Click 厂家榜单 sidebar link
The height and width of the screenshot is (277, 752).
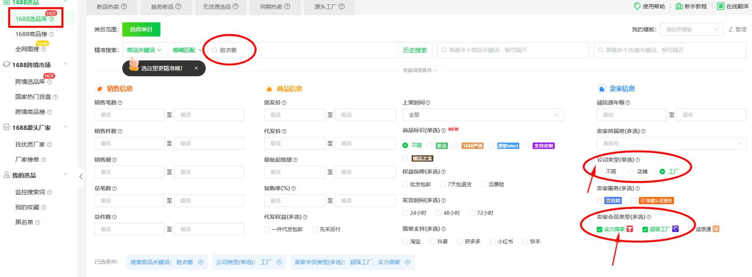click(x=27, y=160)
